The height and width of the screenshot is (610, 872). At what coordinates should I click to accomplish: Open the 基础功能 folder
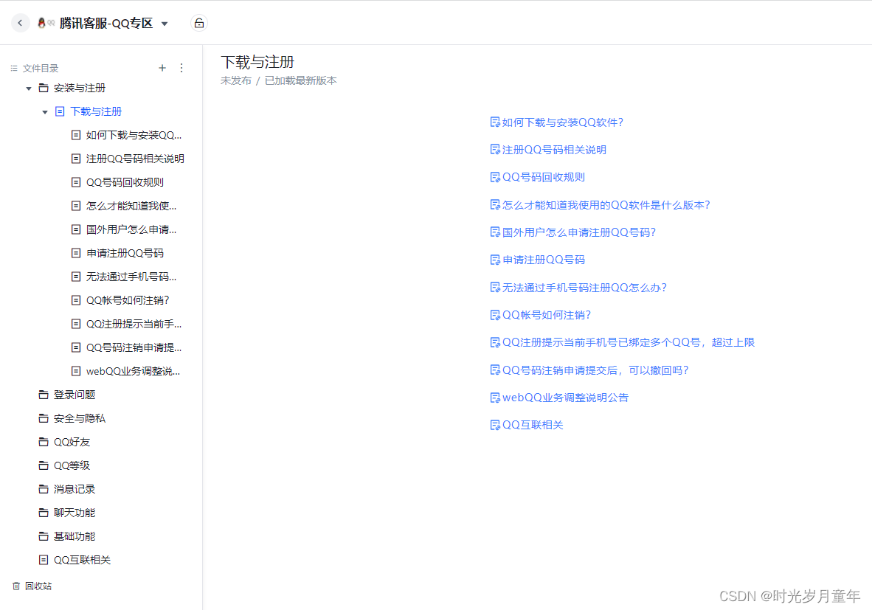click(x=75, y=536)
